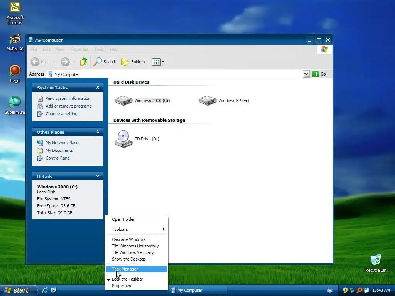Click the yellow security shield tray icon
Viewport: 395px width, 296px height.
coord(345,290)
